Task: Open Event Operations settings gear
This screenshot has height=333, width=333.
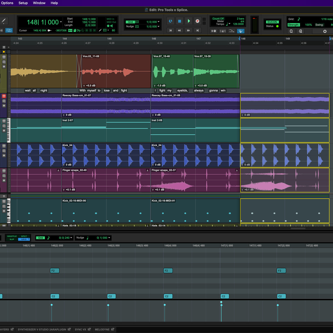Action: (x=325, y=31)
